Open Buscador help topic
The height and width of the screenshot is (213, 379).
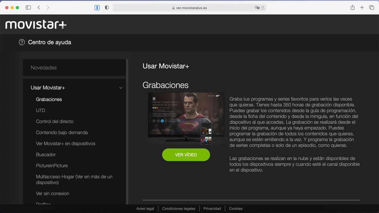(46, 155)
